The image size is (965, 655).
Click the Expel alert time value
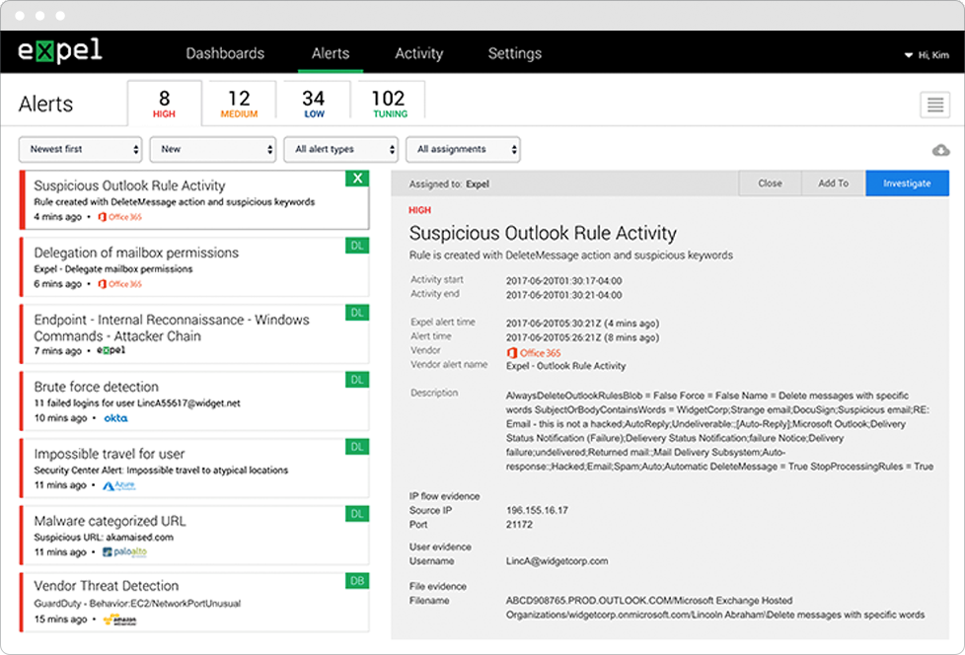click(x=582, y=324)
